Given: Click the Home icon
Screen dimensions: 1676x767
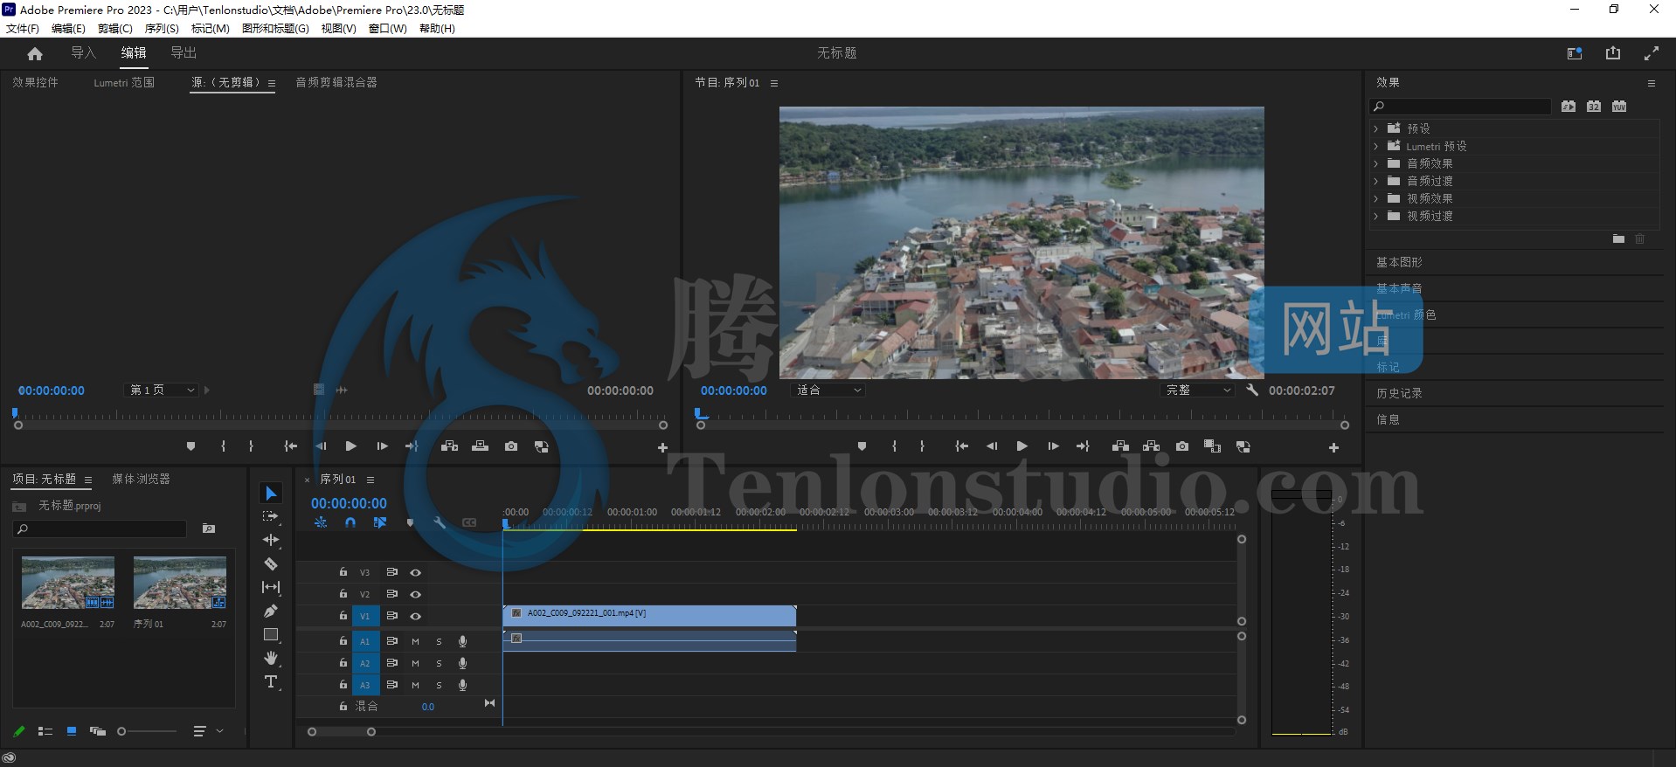Looking at the screenshot, I should [35, 54].
